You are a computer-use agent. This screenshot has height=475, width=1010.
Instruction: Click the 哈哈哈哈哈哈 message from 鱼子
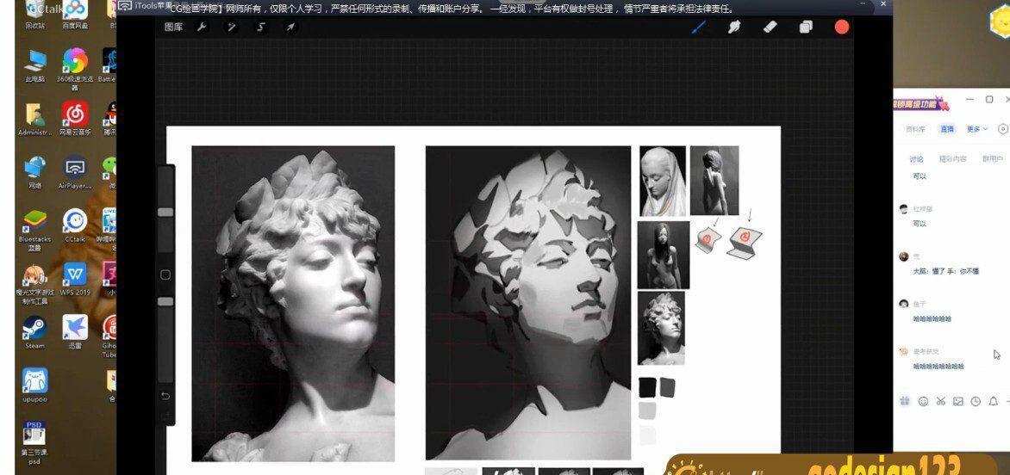pyautogui.click(x=932, y=318)
